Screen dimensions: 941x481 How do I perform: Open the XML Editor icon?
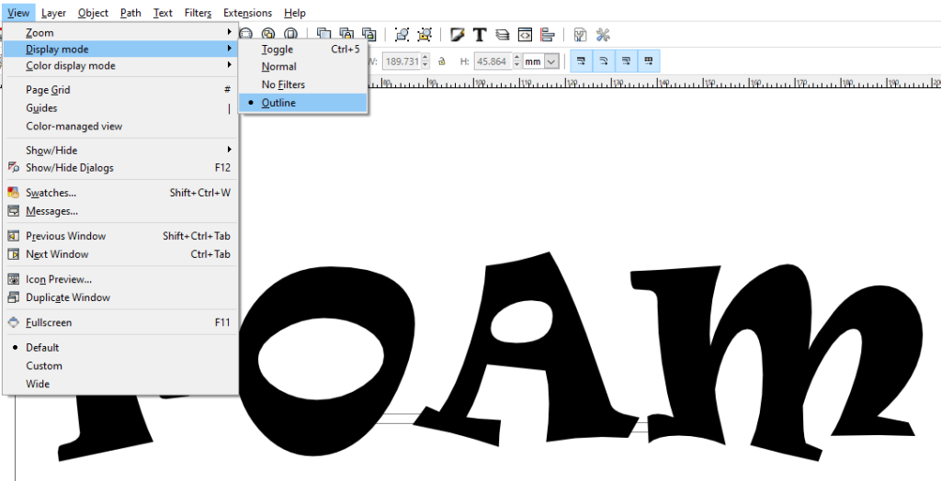coord(525,34)
